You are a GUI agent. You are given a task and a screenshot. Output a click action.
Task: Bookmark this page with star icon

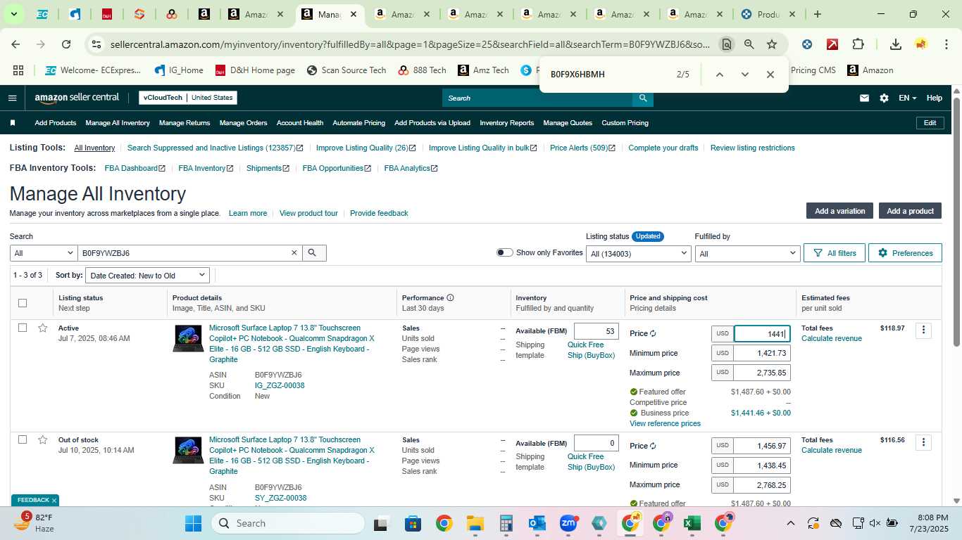(x=772, y=44)
